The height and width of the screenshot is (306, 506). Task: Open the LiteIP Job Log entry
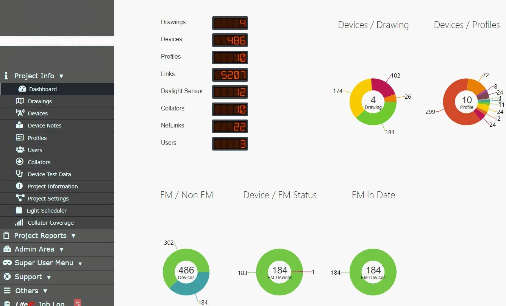pyautogui.click(x=57, y=302)
